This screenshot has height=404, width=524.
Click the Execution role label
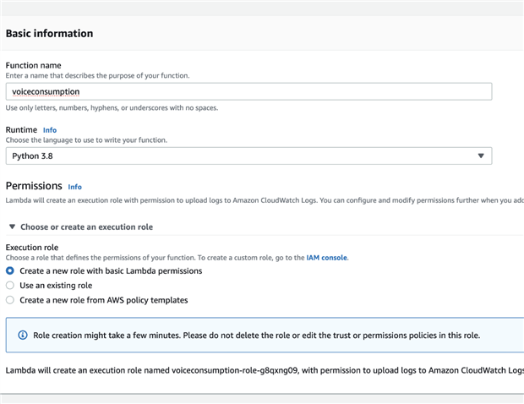(x=32, y=248)
